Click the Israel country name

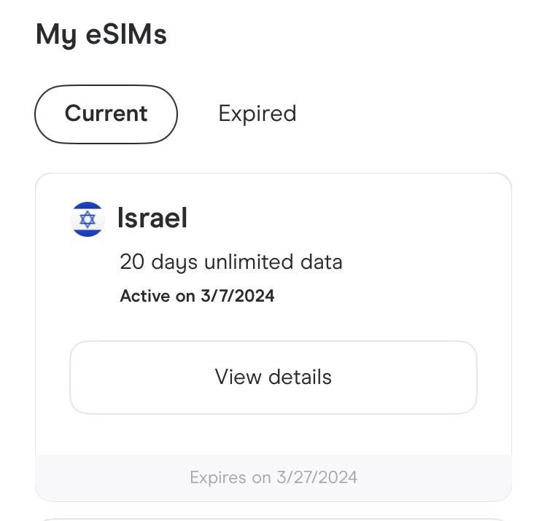point(152,218)
